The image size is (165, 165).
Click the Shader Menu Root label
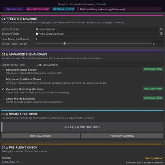13,65
